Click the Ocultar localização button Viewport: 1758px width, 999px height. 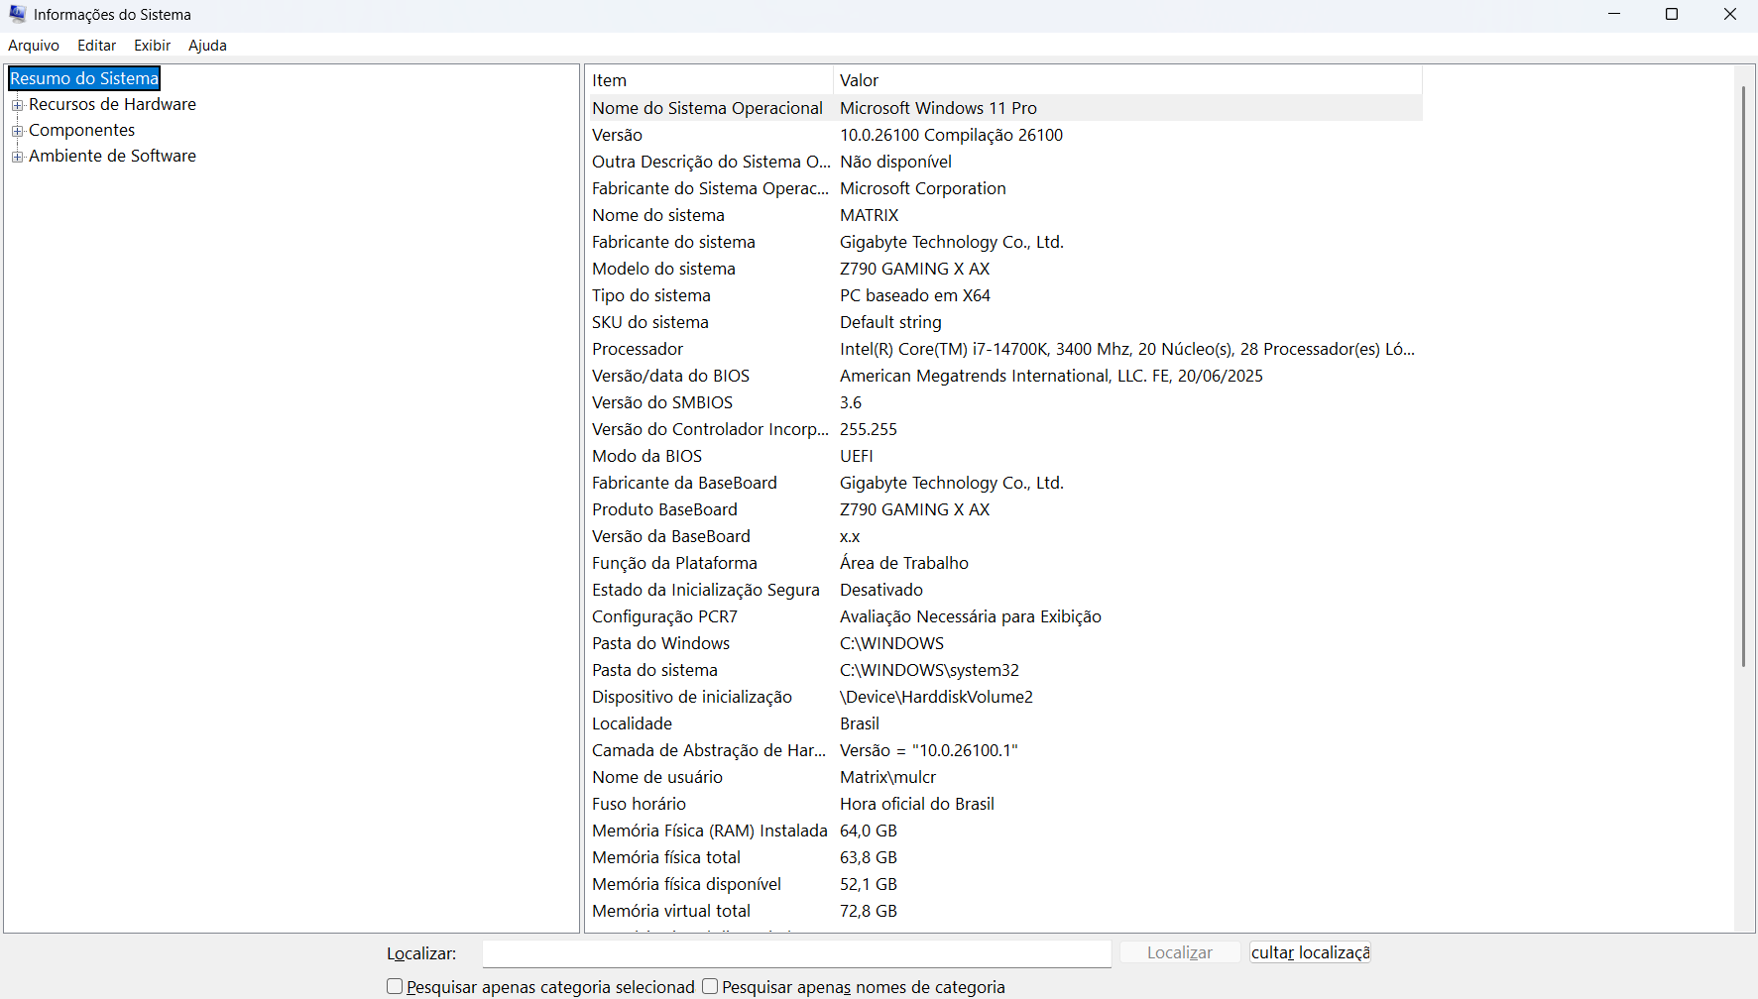[x=1310, y=952]
